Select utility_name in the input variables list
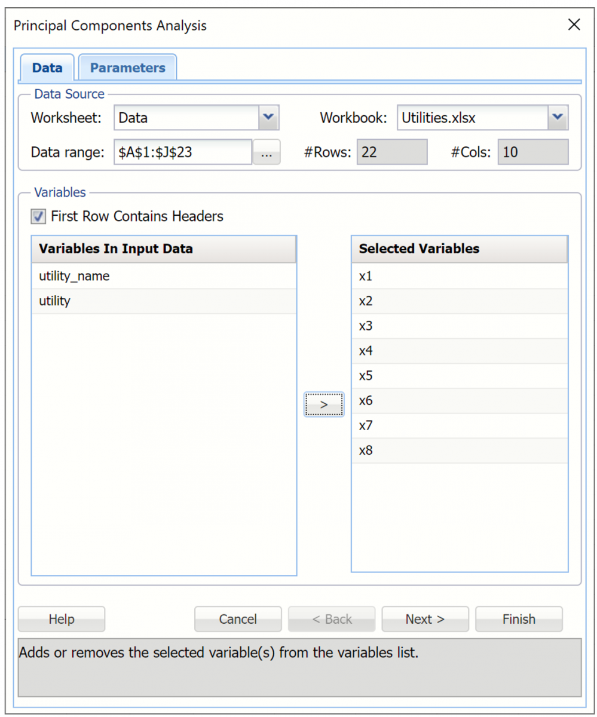Image resolution: width=597 pixels, height=717 pixels. tap(75, 276)
